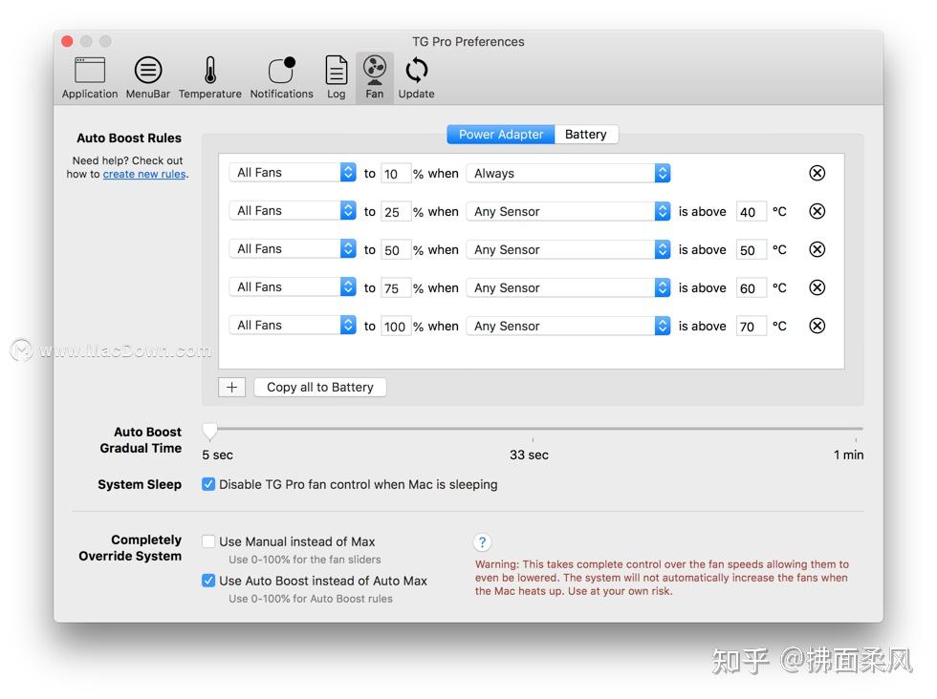Click the fan percent field showing 50
Viewport: 937px width, 699px height.
click(396, 250)
